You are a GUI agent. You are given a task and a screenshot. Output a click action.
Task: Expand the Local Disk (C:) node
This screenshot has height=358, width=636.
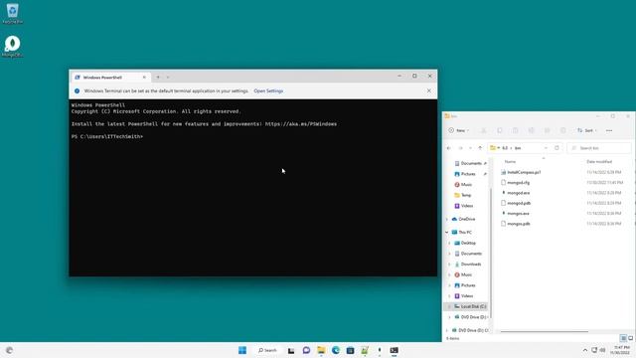pyautogui.click(x=449, y=306)
